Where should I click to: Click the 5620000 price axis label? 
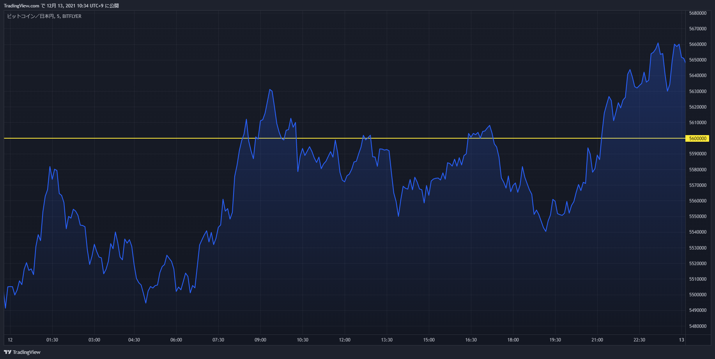(x=697, y=107)
